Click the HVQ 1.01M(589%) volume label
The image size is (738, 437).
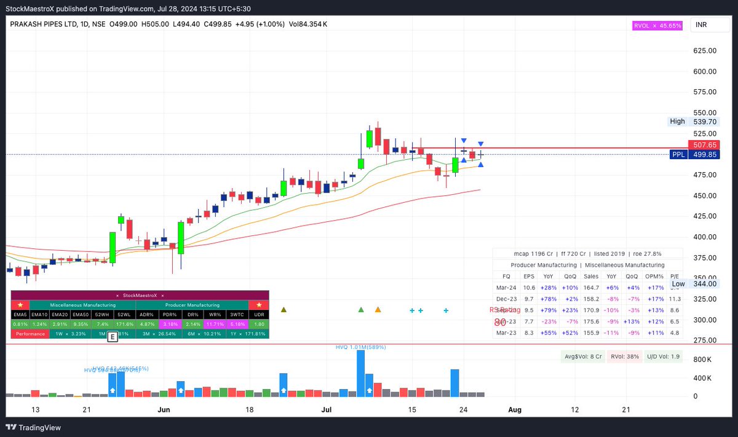coord(361,347)
